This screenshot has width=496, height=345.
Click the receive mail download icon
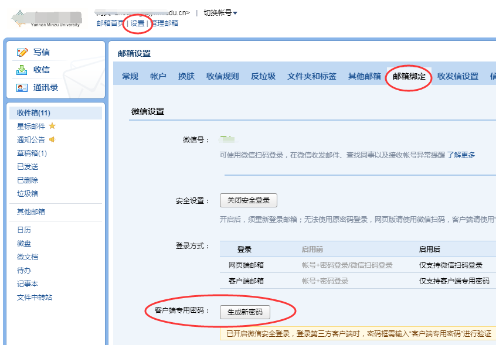click(22, 70)
